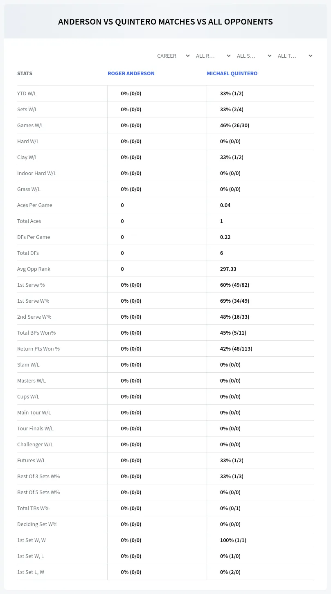Click the STATS column header

pyautogui.click(x=25, y=74)
